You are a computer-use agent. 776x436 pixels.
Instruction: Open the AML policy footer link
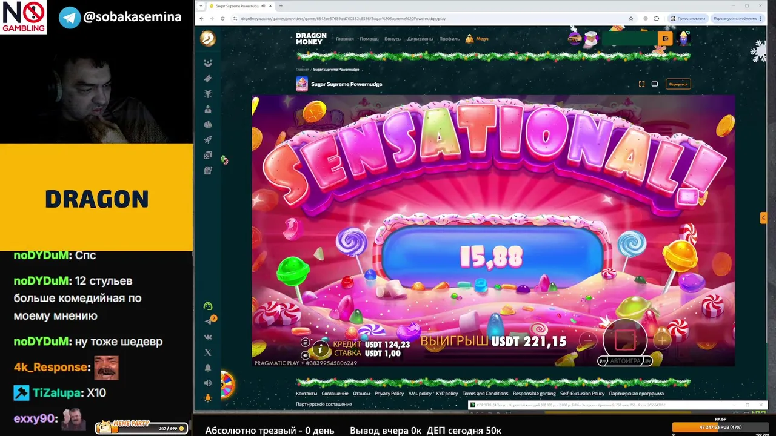pyautogui.click(x=420, y=394)
